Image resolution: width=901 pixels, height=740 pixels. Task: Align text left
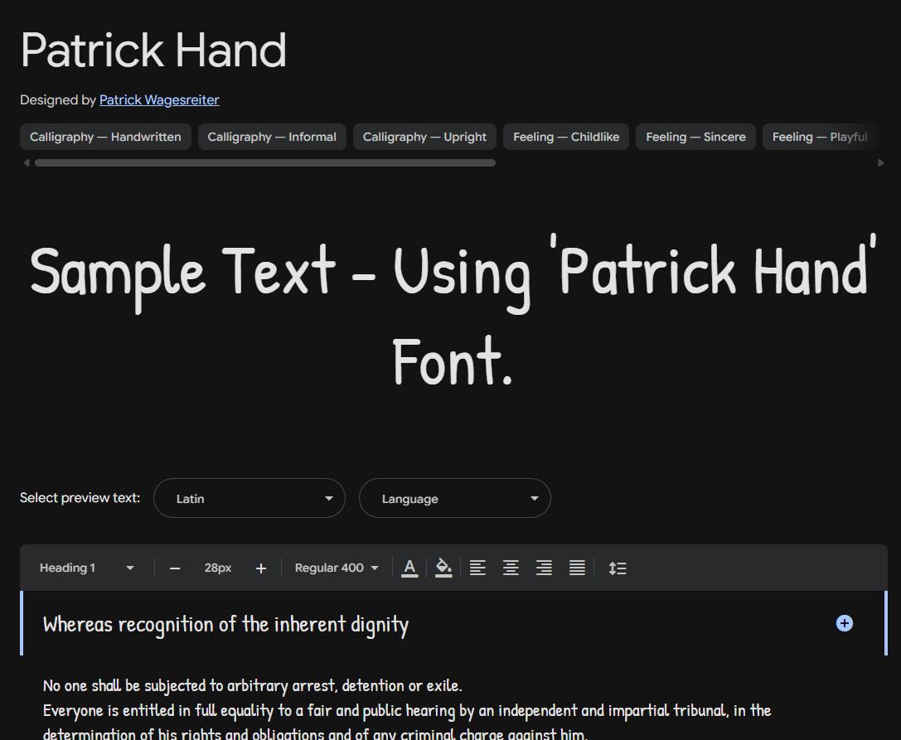point(477,568)
